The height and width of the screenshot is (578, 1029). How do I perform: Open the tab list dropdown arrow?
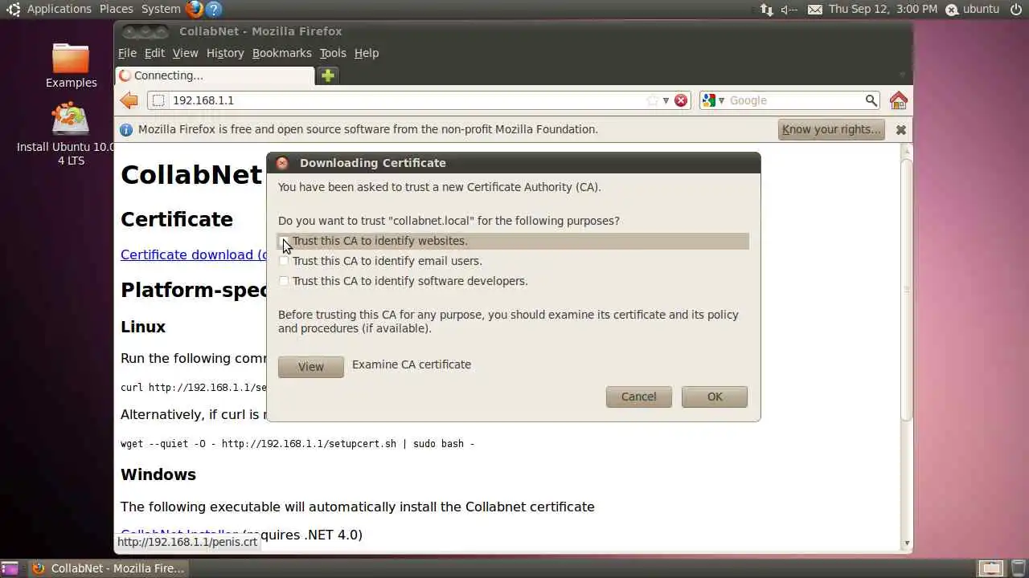901,75
